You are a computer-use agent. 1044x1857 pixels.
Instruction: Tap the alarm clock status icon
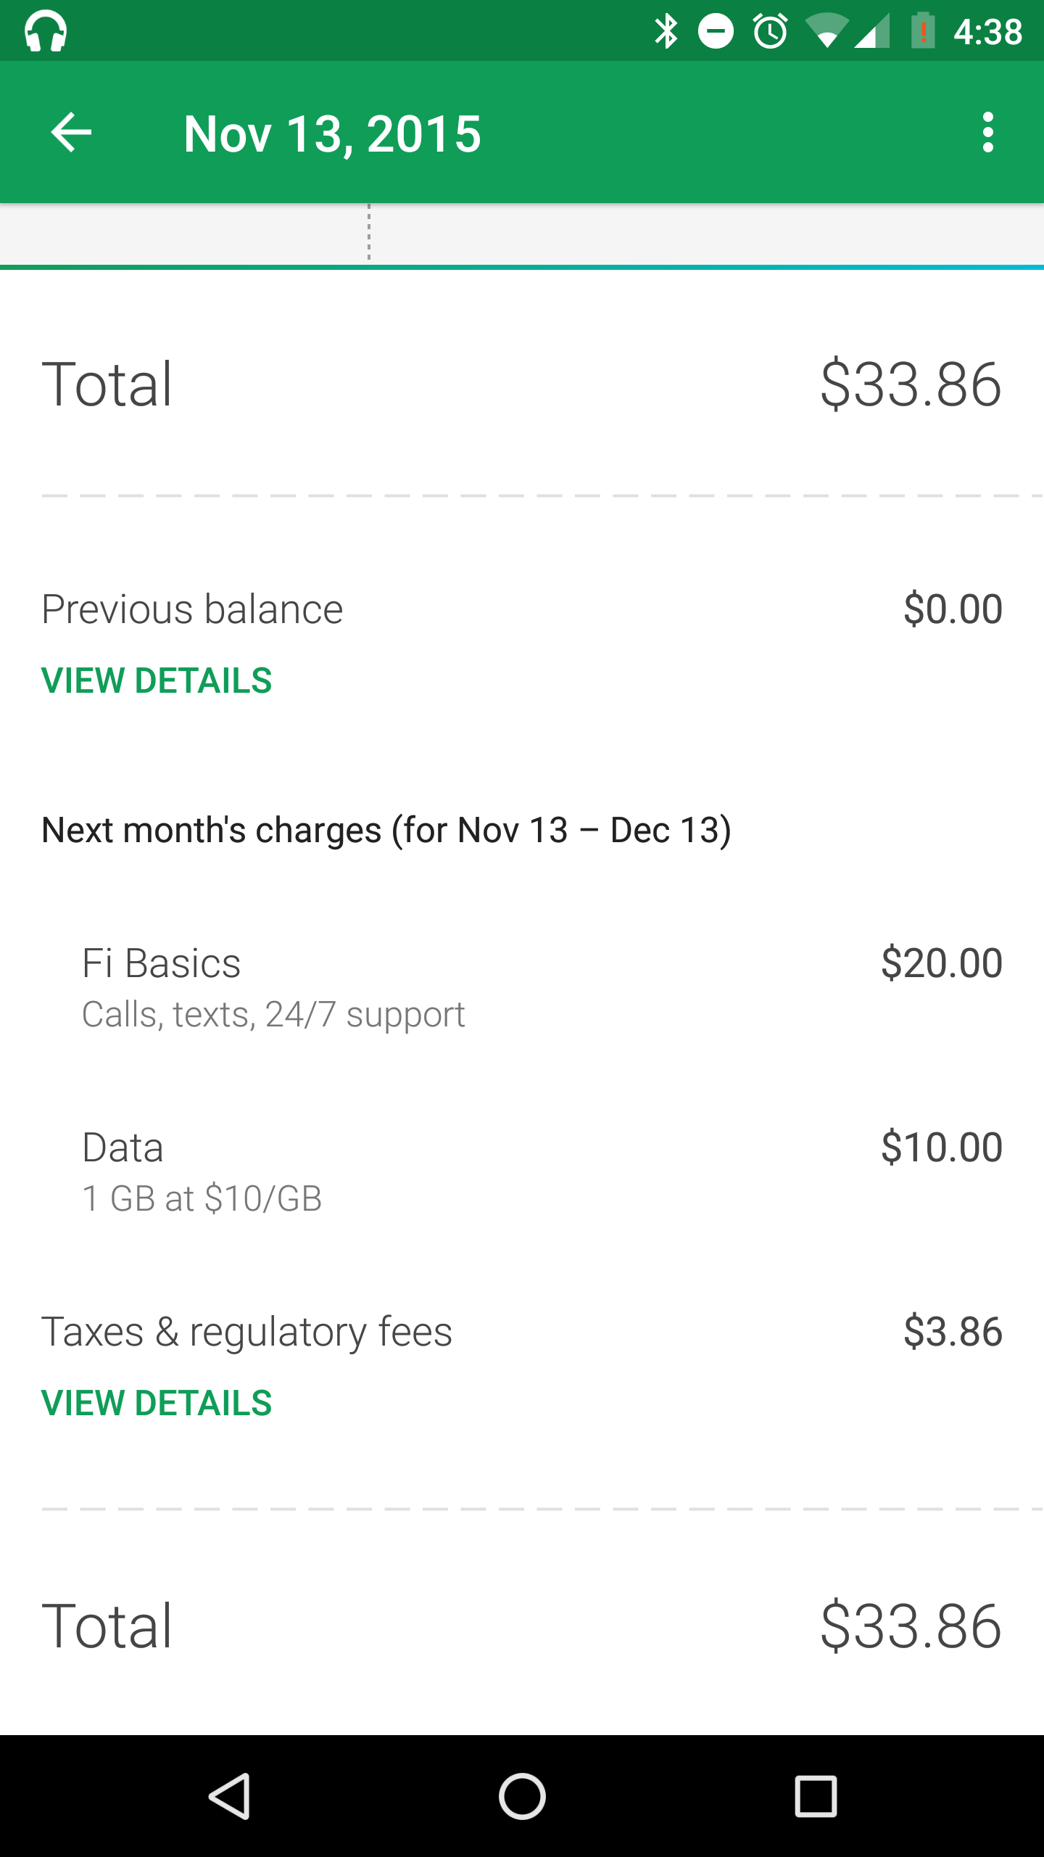click(770, 31)
